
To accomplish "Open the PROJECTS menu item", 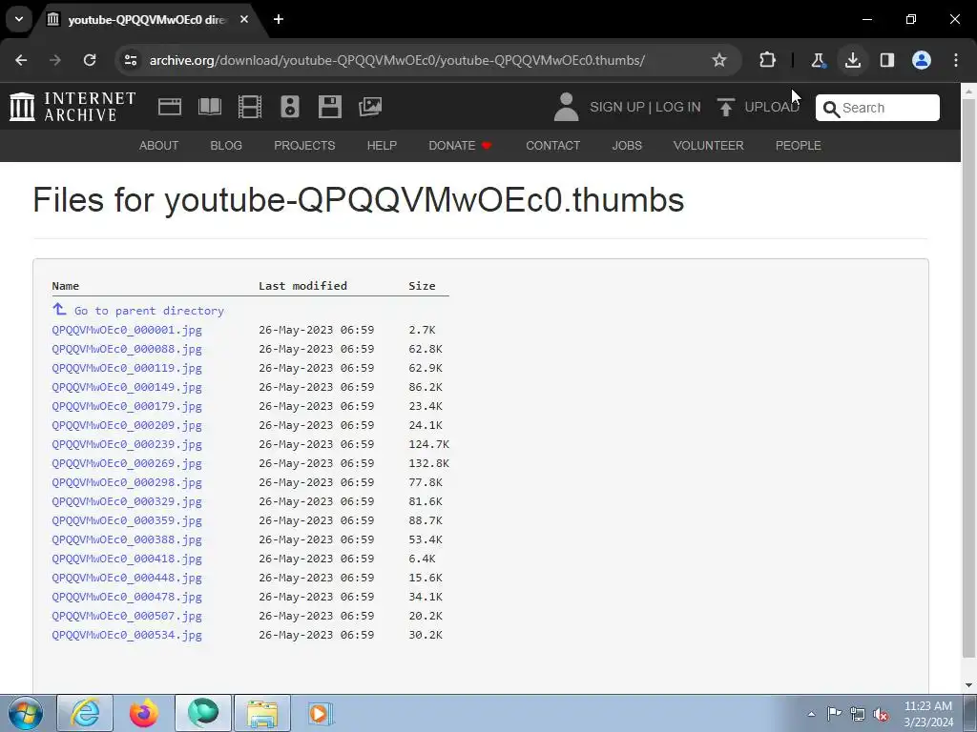I will (x=304, y=146).
